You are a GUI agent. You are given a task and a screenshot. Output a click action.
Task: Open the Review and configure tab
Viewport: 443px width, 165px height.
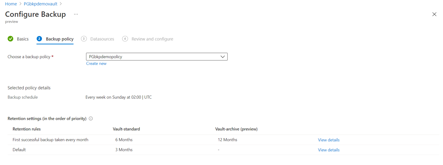click(152, 39)
